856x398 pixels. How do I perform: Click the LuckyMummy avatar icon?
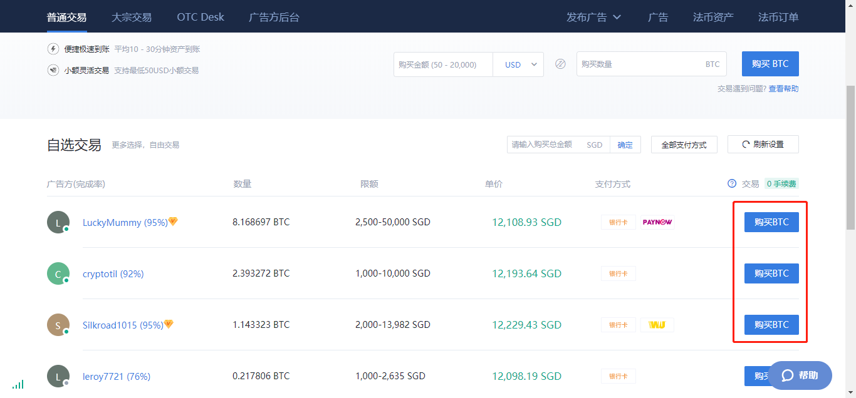pos(58,222)
